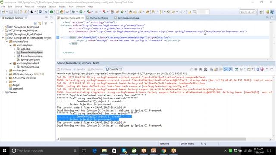The width and height of the screenshot is (276, 155).
Task: Click the taskbar clock showing 8:46 AM
Action: tap(259, 151)
